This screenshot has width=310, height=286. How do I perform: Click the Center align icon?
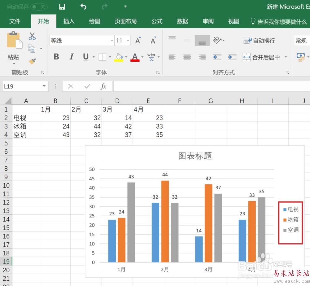(x=187, y=57)
